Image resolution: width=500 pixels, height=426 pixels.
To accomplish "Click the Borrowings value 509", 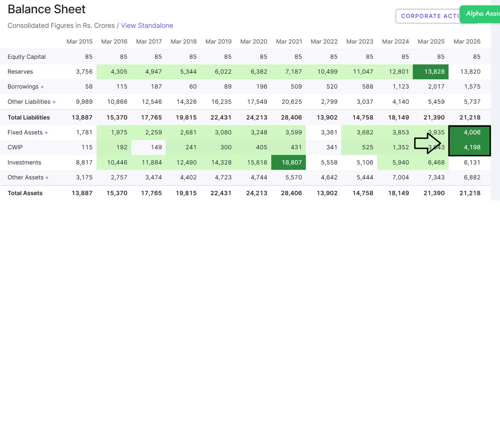I will click(x=296, y=87).
